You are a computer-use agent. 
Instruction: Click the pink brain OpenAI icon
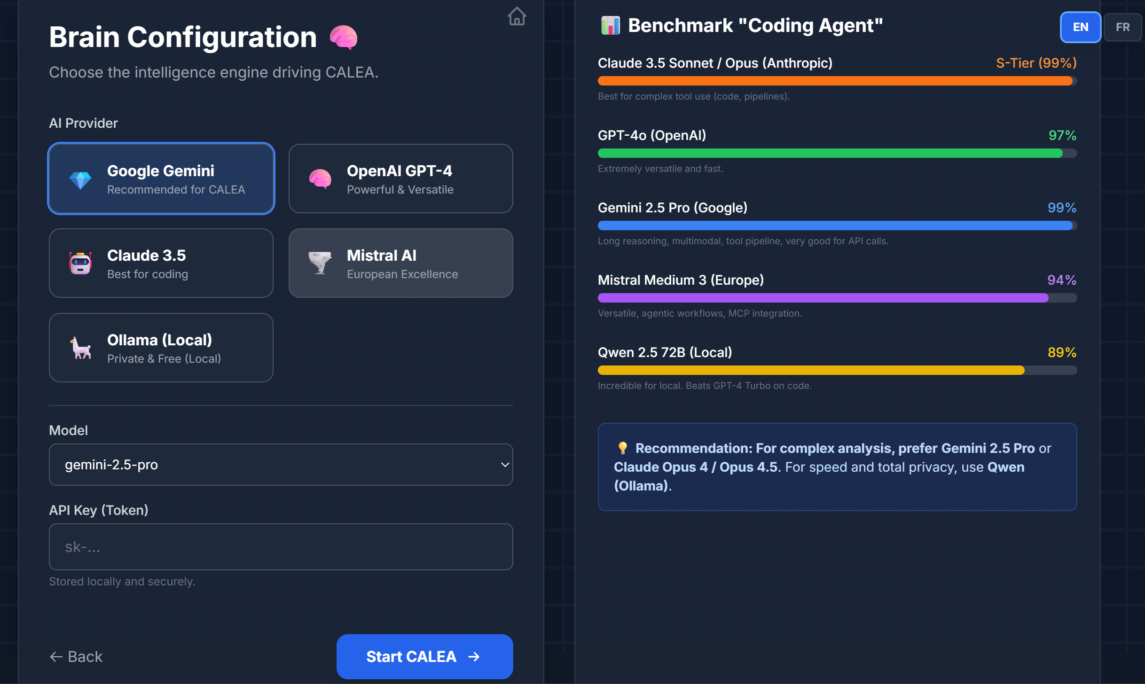click(320, 179)
